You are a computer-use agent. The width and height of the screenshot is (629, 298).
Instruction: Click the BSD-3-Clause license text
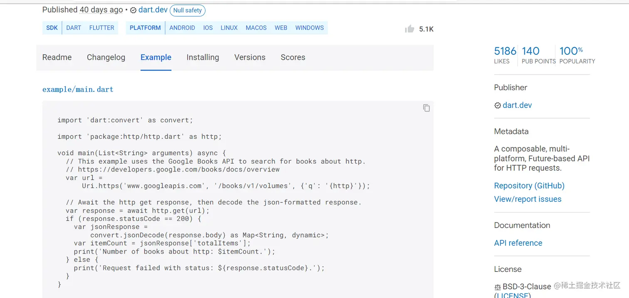(527, 286)
